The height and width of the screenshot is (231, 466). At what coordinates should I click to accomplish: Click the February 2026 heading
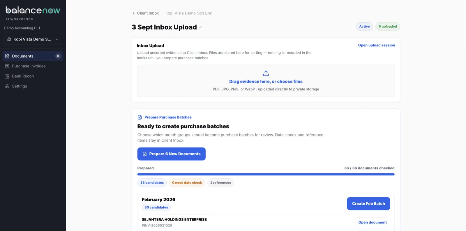pyautogui.click(x=158, y=200)
